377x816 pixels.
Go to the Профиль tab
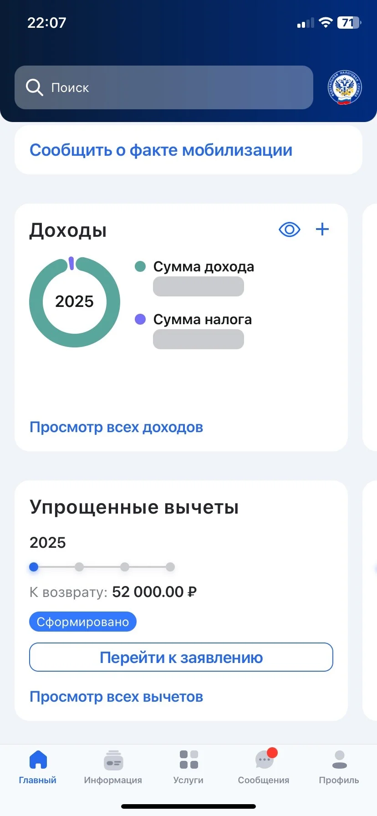[x=339, y=767]
